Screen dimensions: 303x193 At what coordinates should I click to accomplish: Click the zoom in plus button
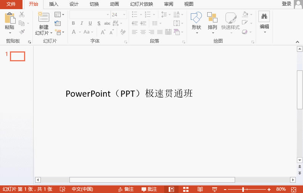pyautogui.click(x=269, y=190)
